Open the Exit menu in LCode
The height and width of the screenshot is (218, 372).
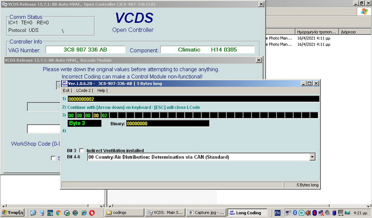tap(66, 90)
